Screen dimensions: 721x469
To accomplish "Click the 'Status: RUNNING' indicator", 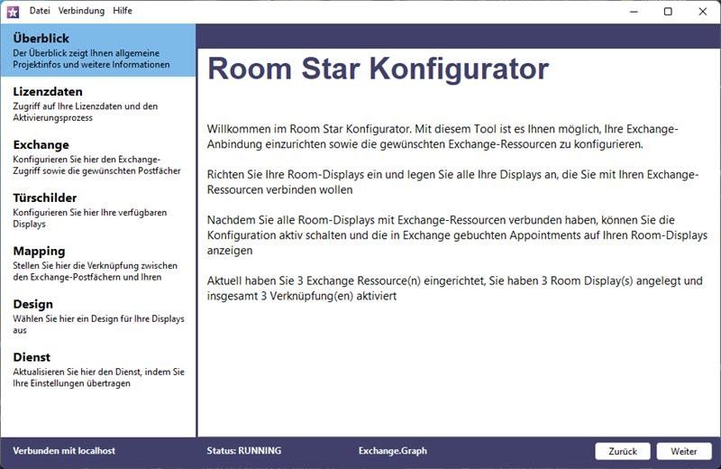I will pos(243,451).
